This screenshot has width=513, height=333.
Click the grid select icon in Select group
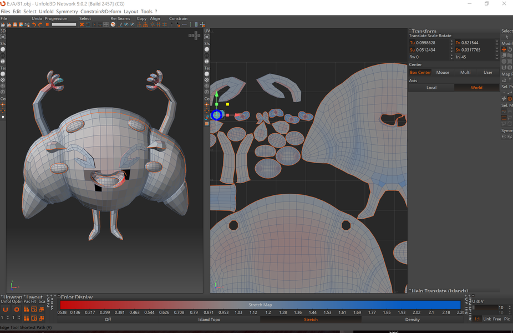tap(106, 24)
